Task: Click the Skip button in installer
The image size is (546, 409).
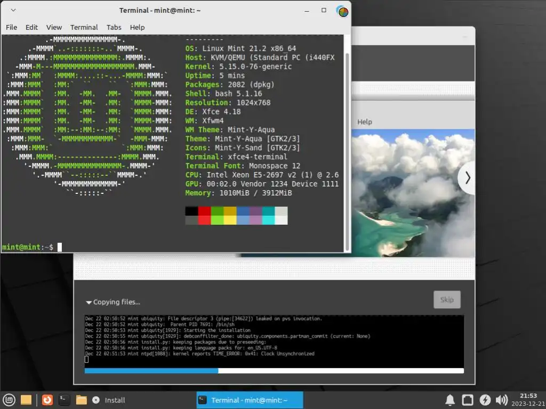Action: coord(447,299)
